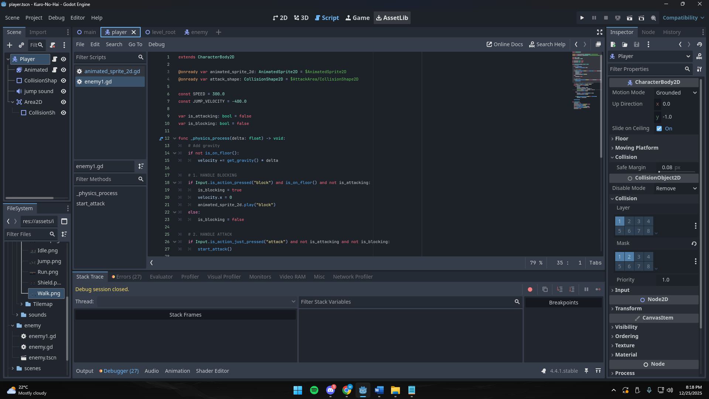Add new scene tab plus icon
Image resolution: width=709 pixels, height=399 pixels.
[x=219, y=32]
